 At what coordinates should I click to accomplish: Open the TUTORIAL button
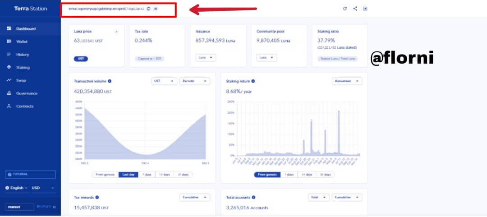31,175
